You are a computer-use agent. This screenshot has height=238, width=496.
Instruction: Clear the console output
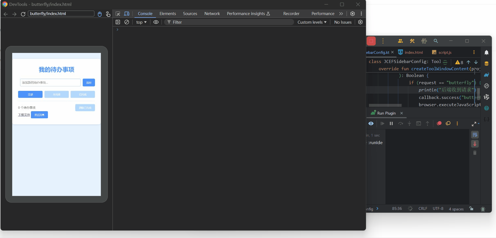click(127, 22)
